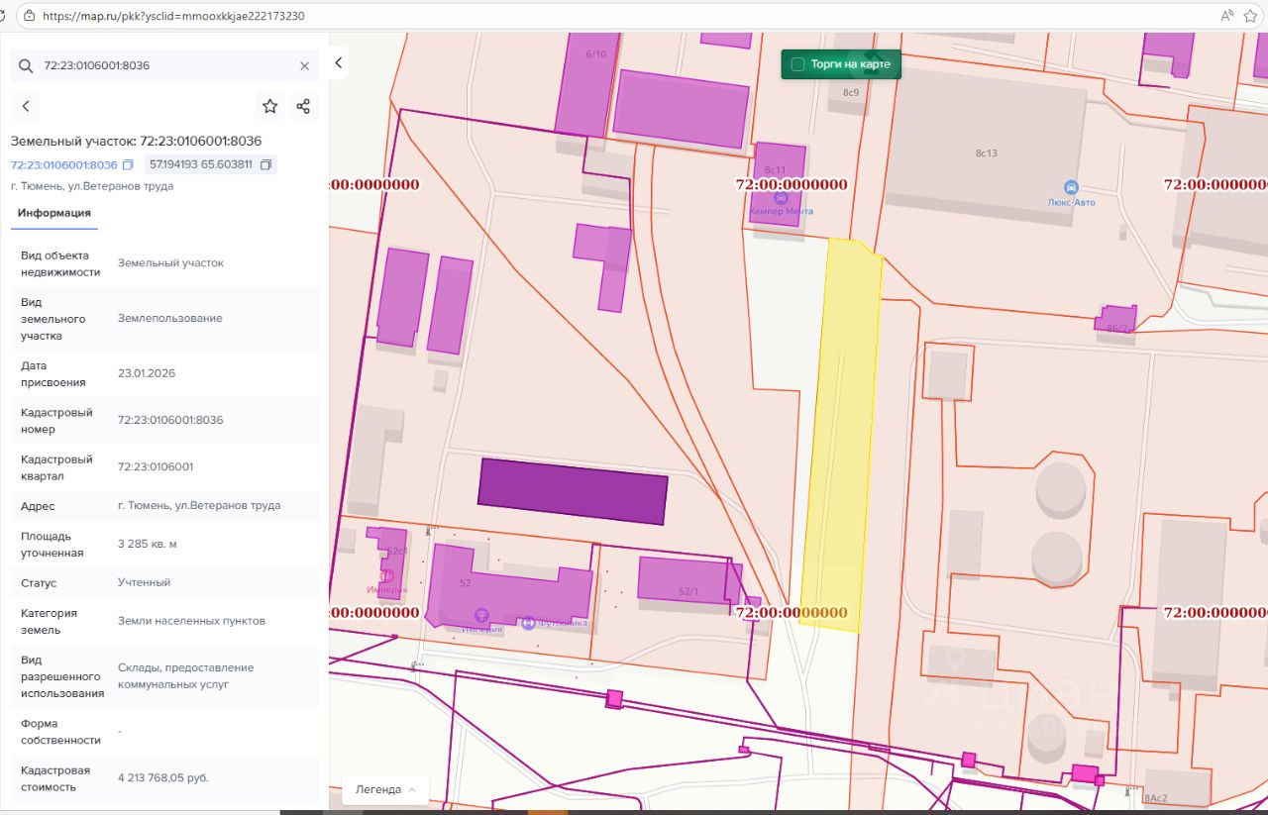The image size is (1268, 815).
Task: Expand the Легенда map legend
Action: [x=385, y=789]
